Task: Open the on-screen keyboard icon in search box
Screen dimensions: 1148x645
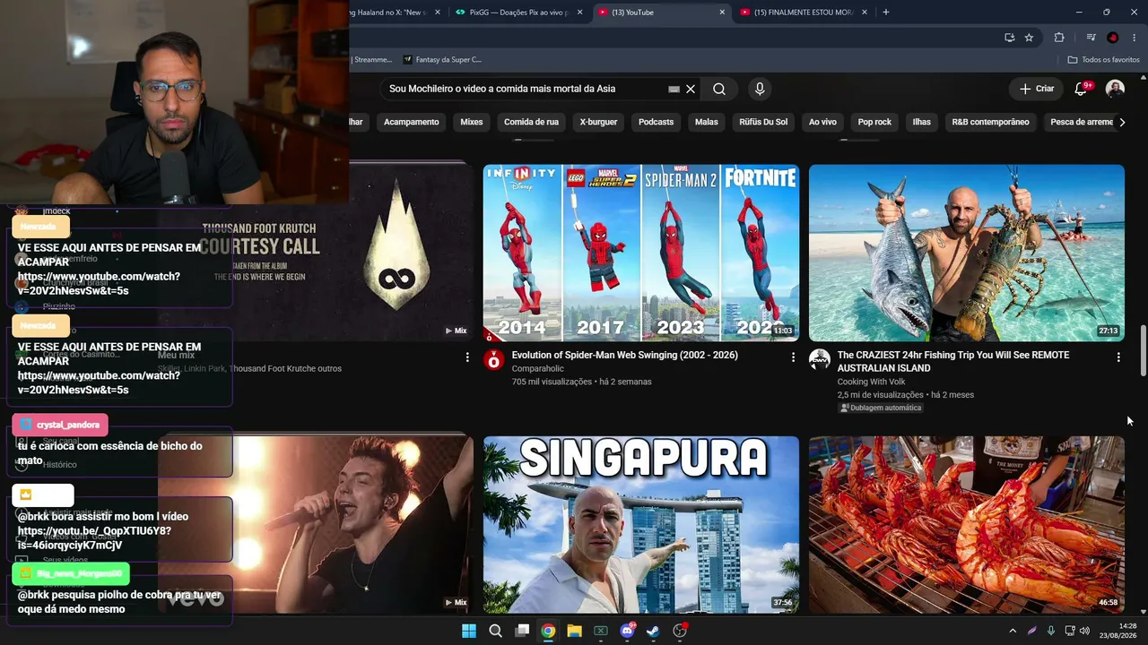Action: point(674,89)
